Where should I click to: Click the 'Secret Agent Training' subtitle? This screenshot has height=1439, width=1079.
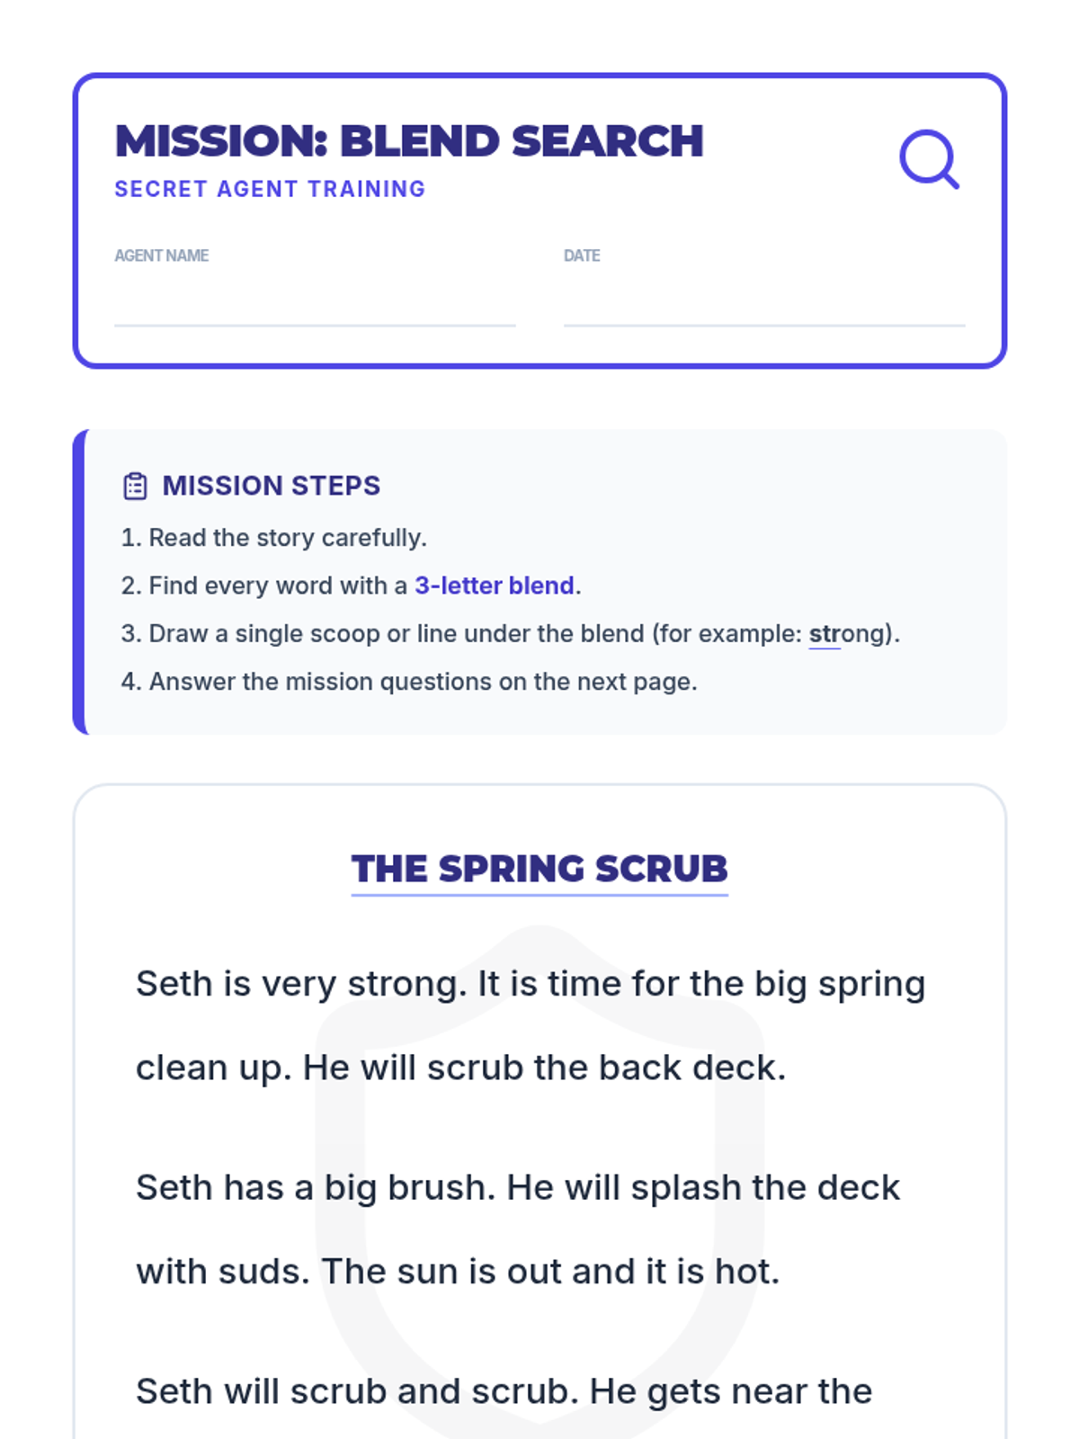[x=270, y=189]
